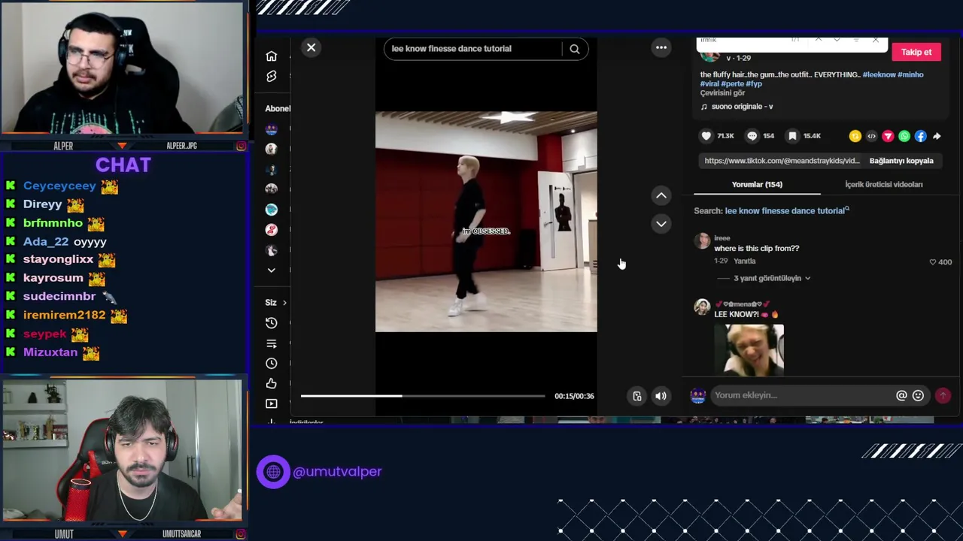963x541 pixels.
Task: Click the @umutvalper globe icon
Action: click(x=273, y=472)
